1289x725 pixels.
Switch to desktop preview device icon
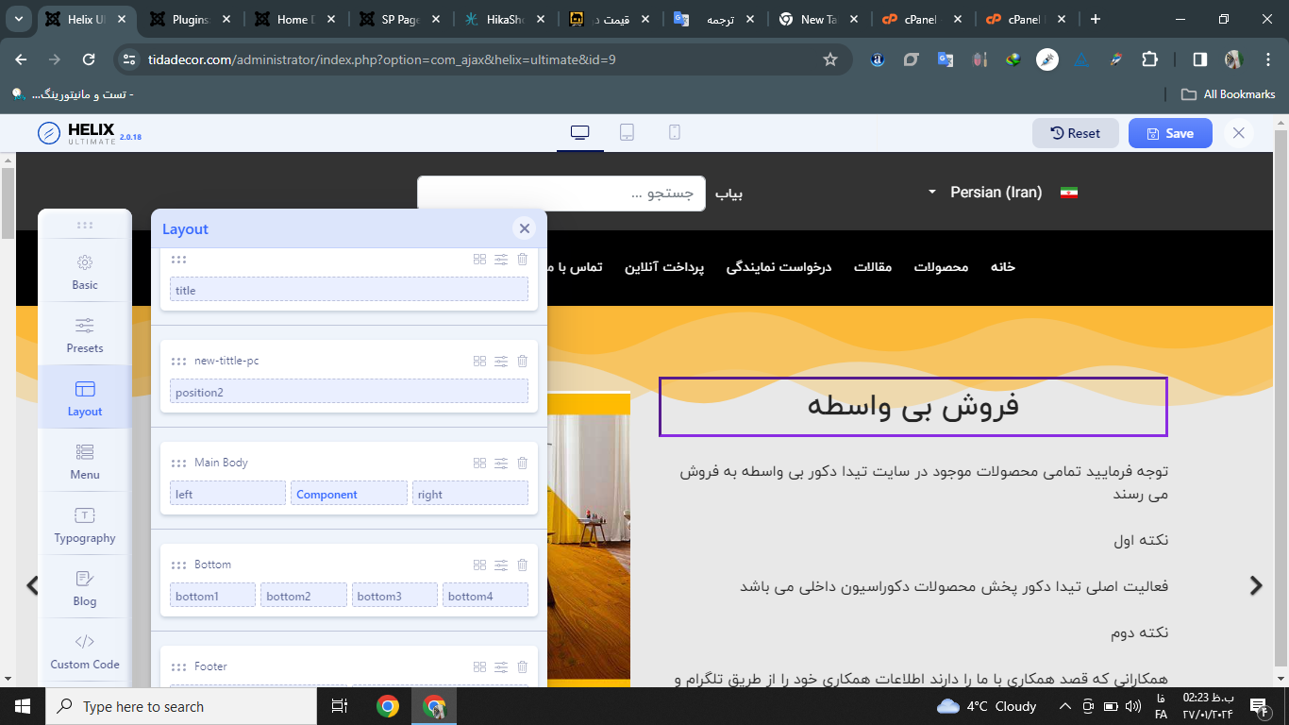tap(579, 133)
